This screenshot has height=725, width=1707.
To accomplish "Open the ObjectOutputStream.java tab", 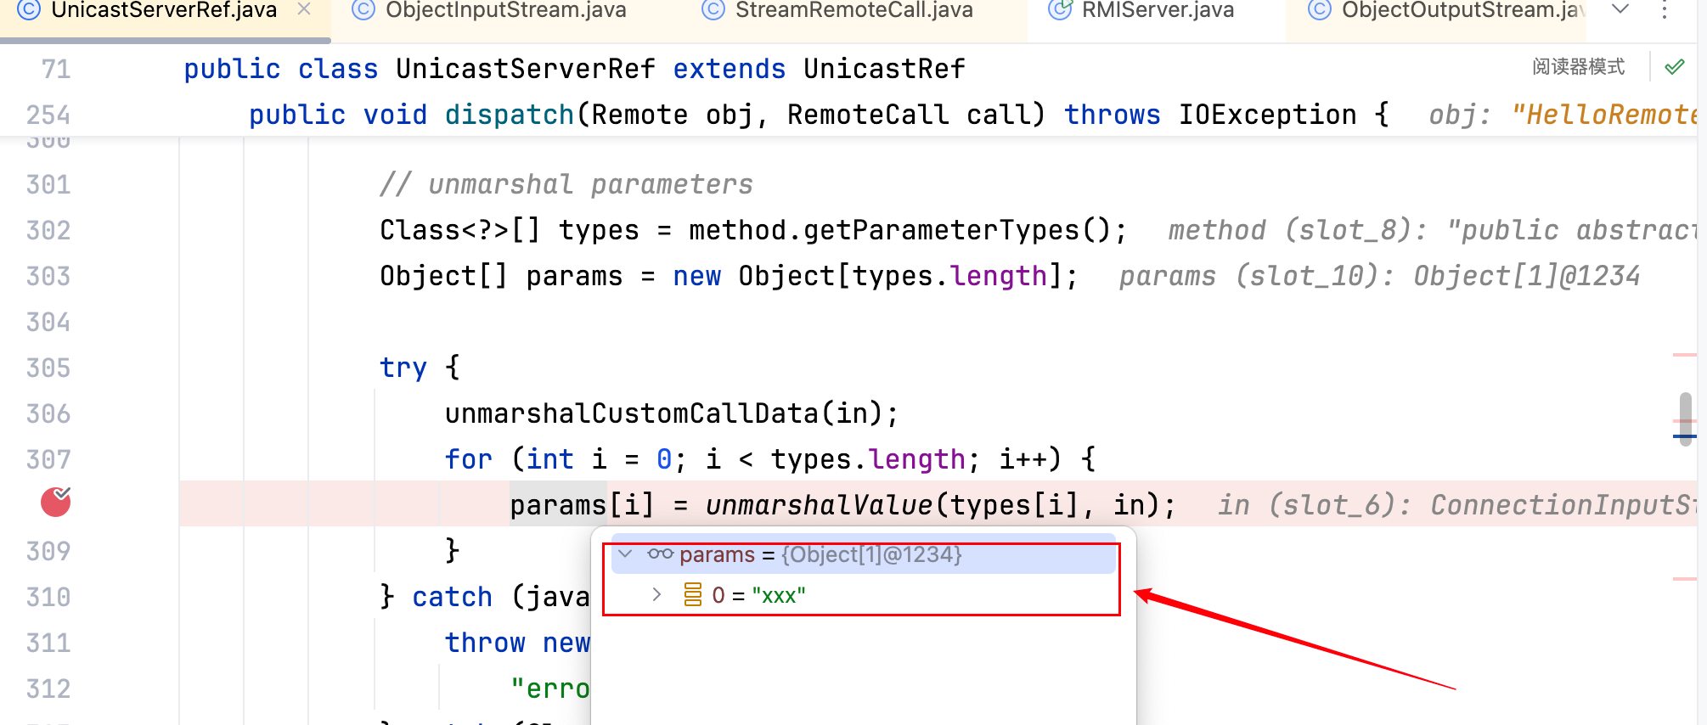I will point(1461,10).
